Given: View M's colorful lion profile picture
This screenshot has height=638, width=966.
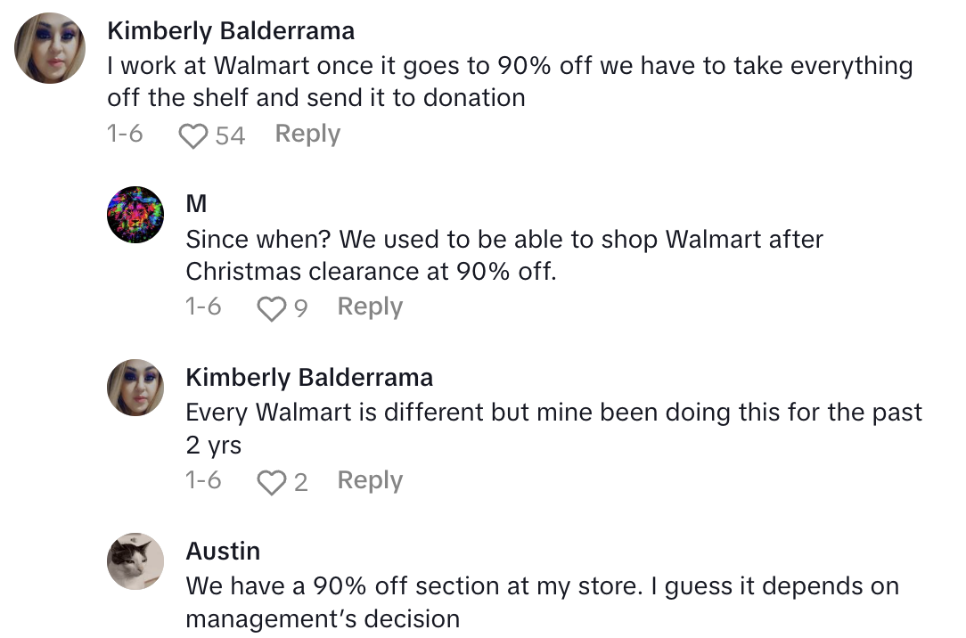Looking at the screenshot, I should [x=135, y=215].
